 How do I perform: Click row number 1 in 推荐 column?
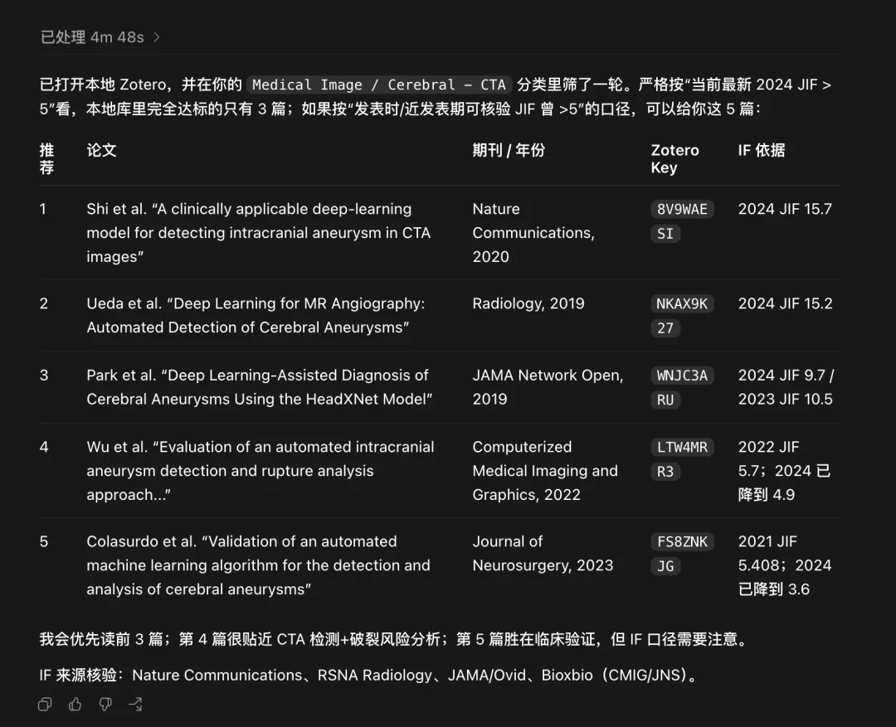click(43, 209)
